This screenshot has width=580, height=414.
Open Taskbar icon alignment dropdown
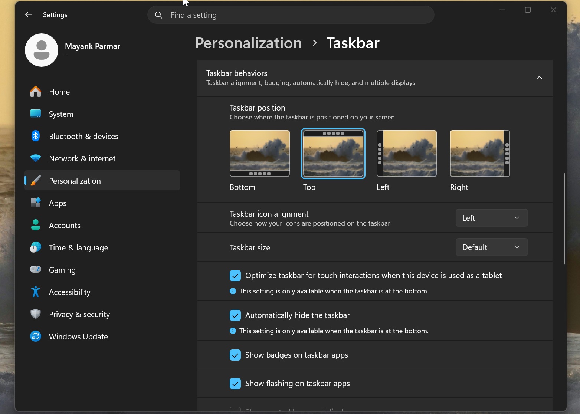coord(492,218)
